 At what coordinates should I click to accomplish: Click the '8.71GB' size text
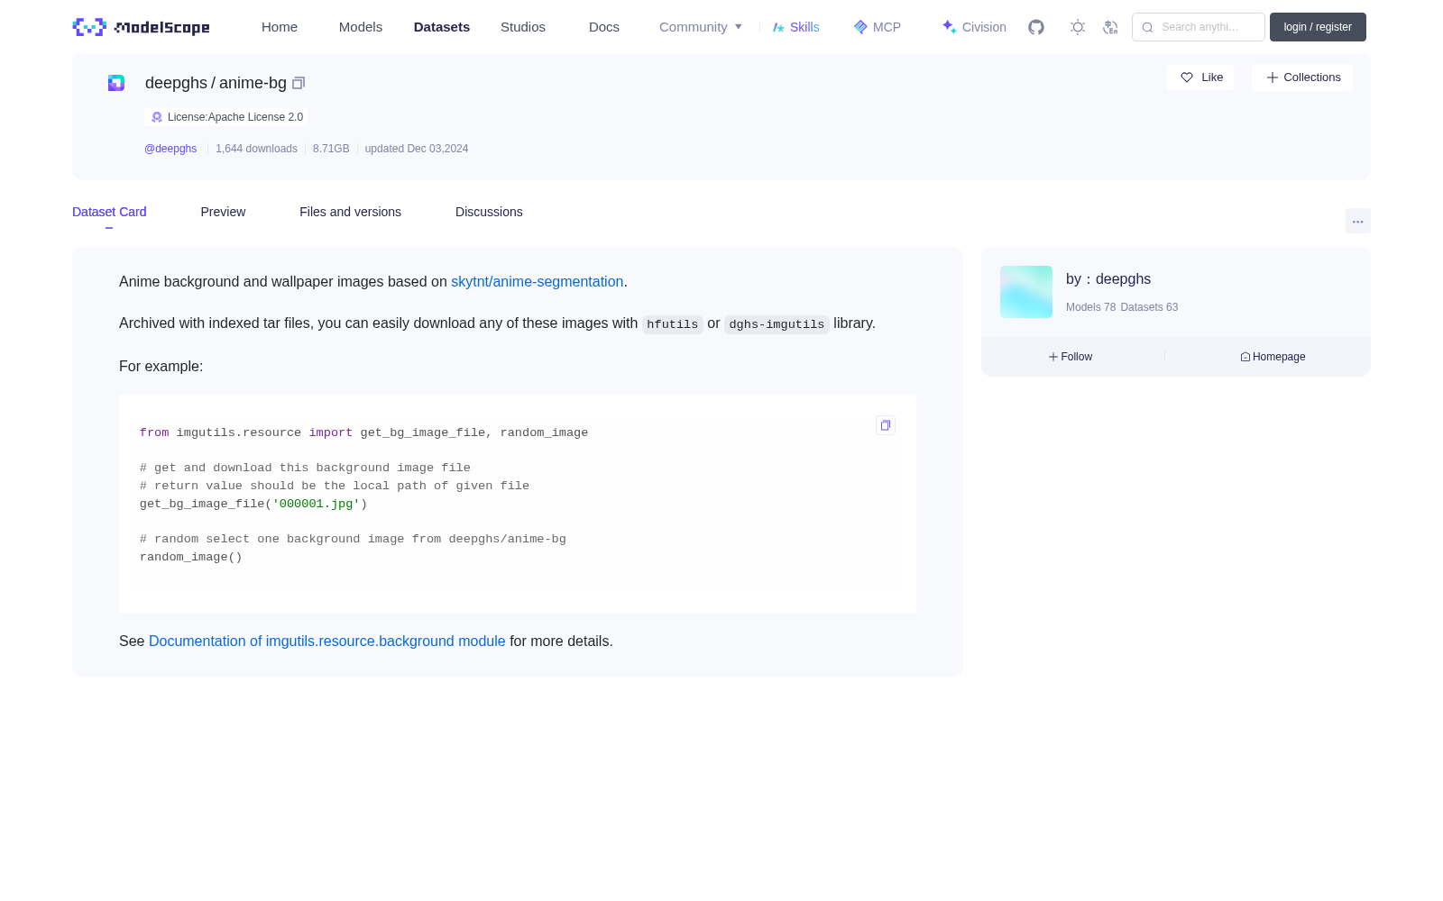(x=331, y=149)
